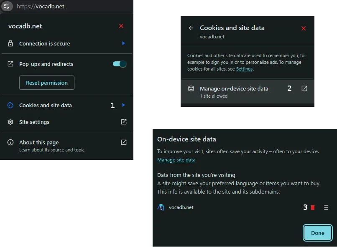The height and width of the screenshot is (247, 337).
Task: Open the three-line options menu beside the trash icon
Action: coord(326,207)
